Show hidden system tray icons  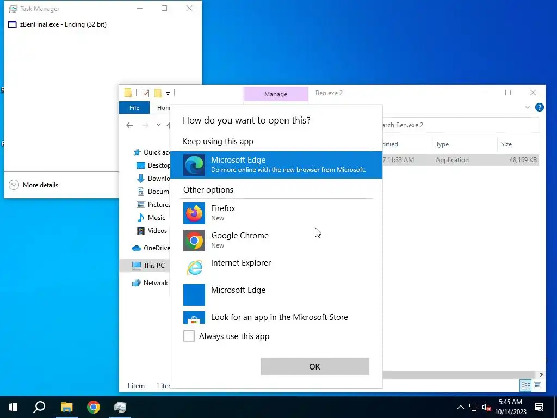click(460, 407)
